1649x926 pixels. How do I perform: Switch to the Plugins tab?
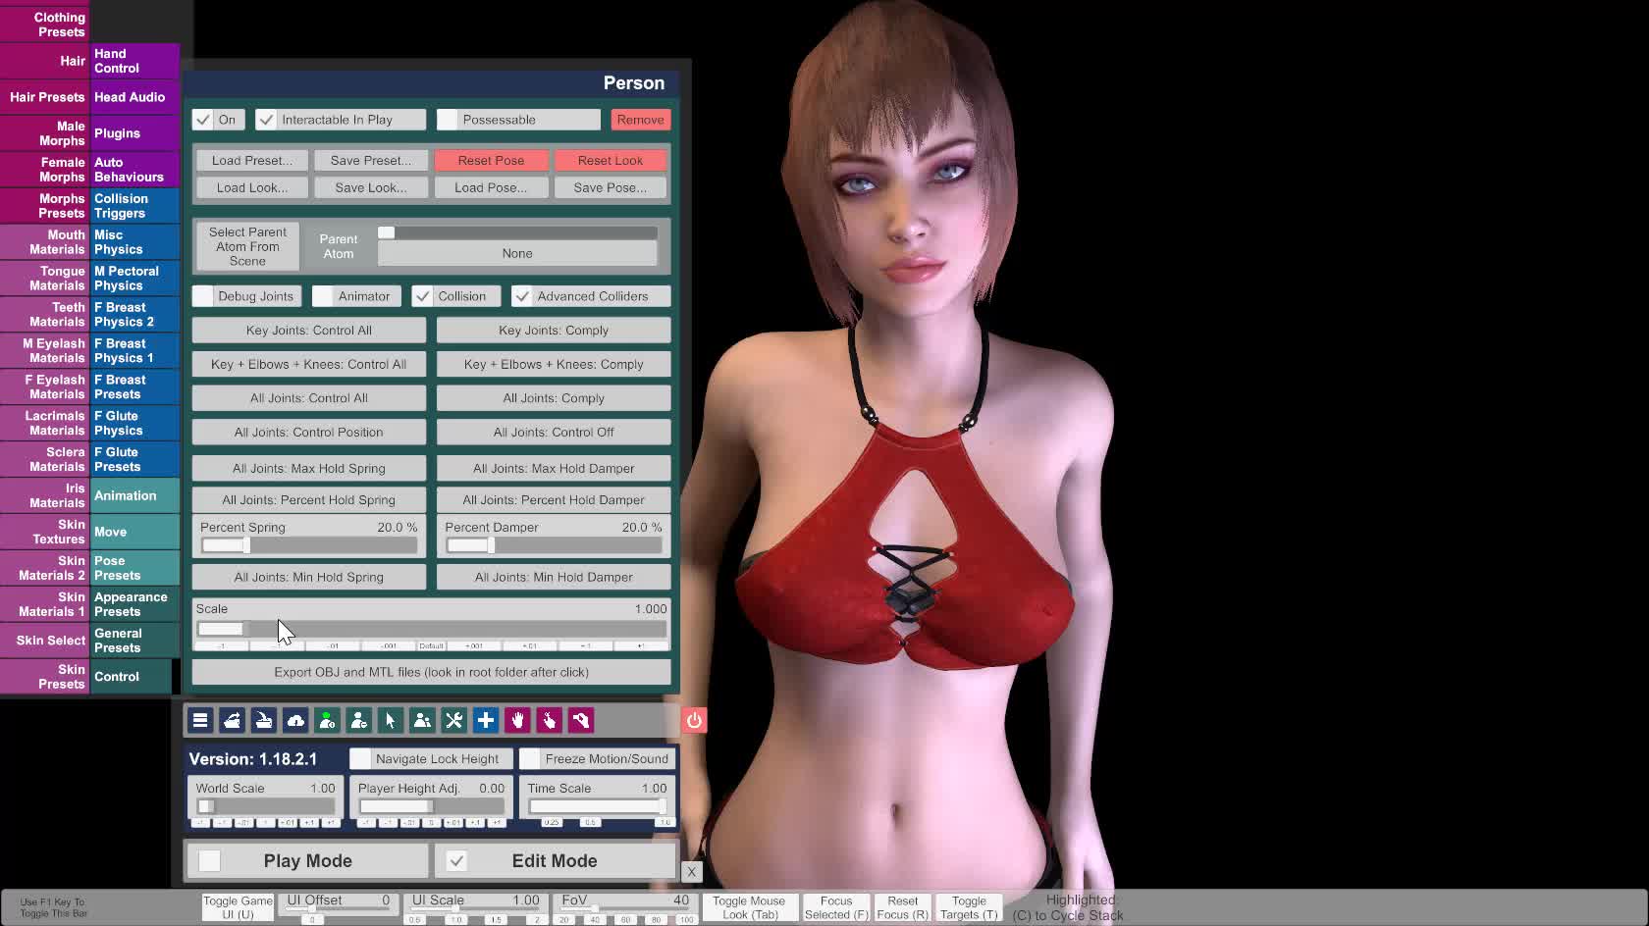(x=134, y=133)
